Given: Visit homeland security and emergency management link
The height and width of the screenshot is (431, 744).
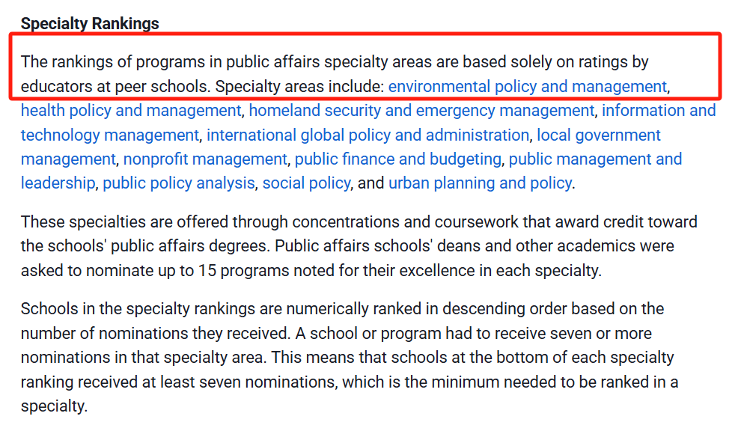Looking at the screenshot, I should [x=421, y=111].
